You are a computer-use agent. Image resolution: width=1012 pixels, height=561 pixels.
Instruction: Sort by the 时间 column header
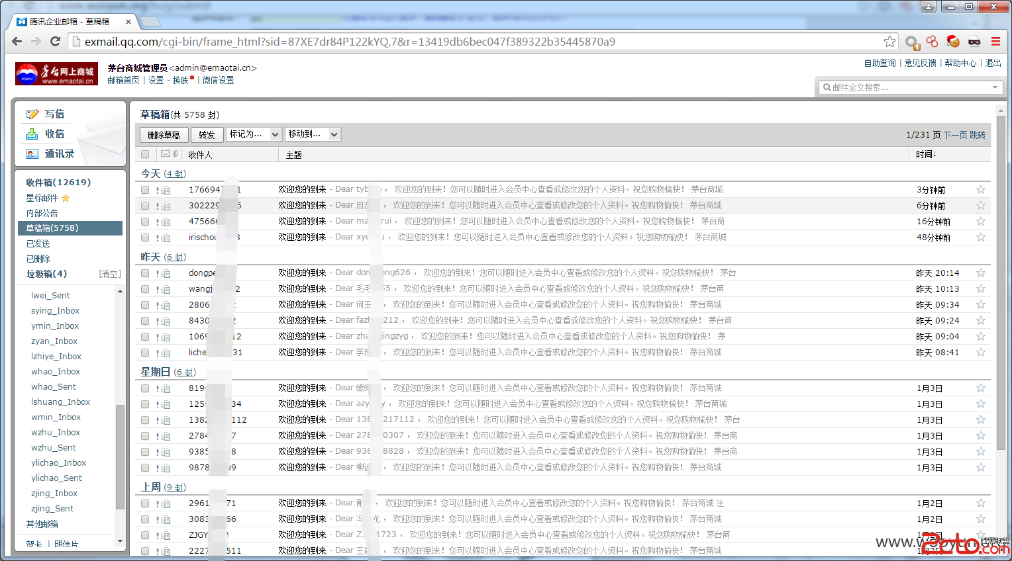(926, 154)
